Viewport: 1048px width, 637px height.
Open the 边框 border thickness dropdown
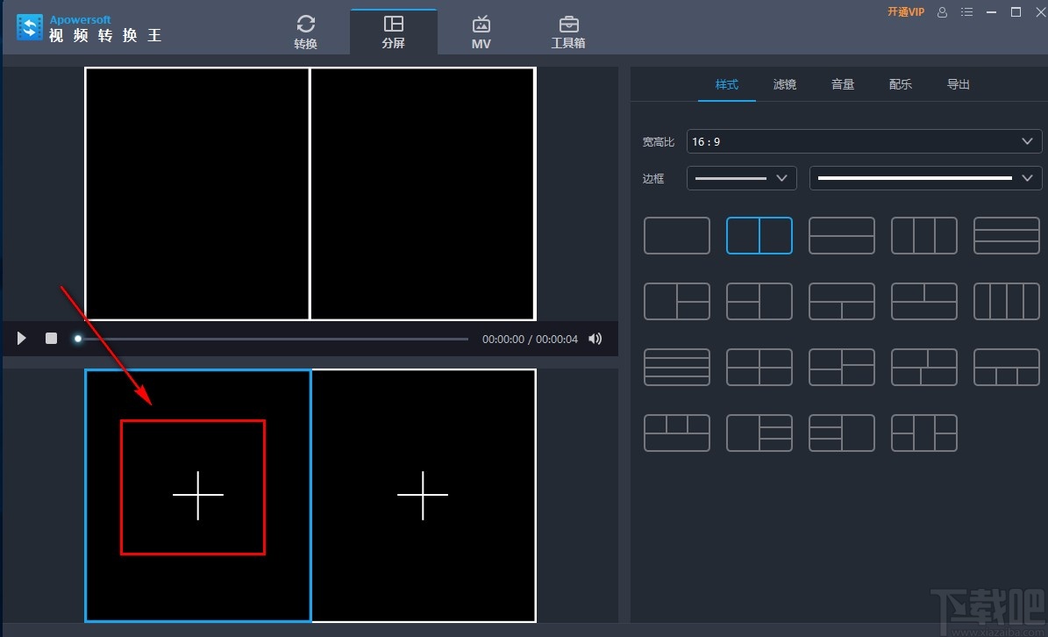click(741, 178)
